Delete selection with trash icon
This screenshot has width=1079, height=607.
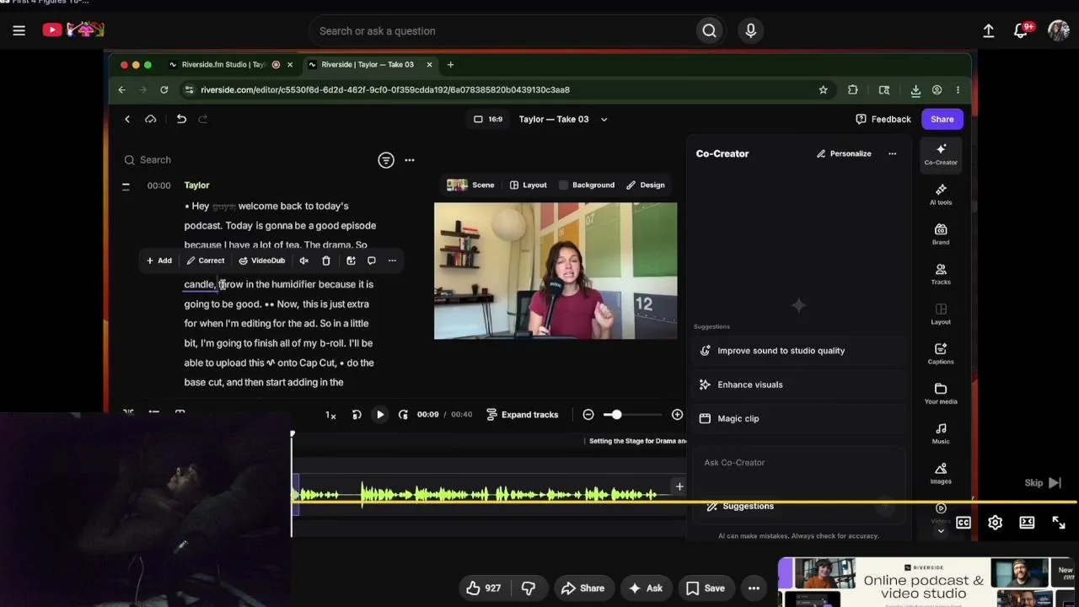tap(326, 261)
